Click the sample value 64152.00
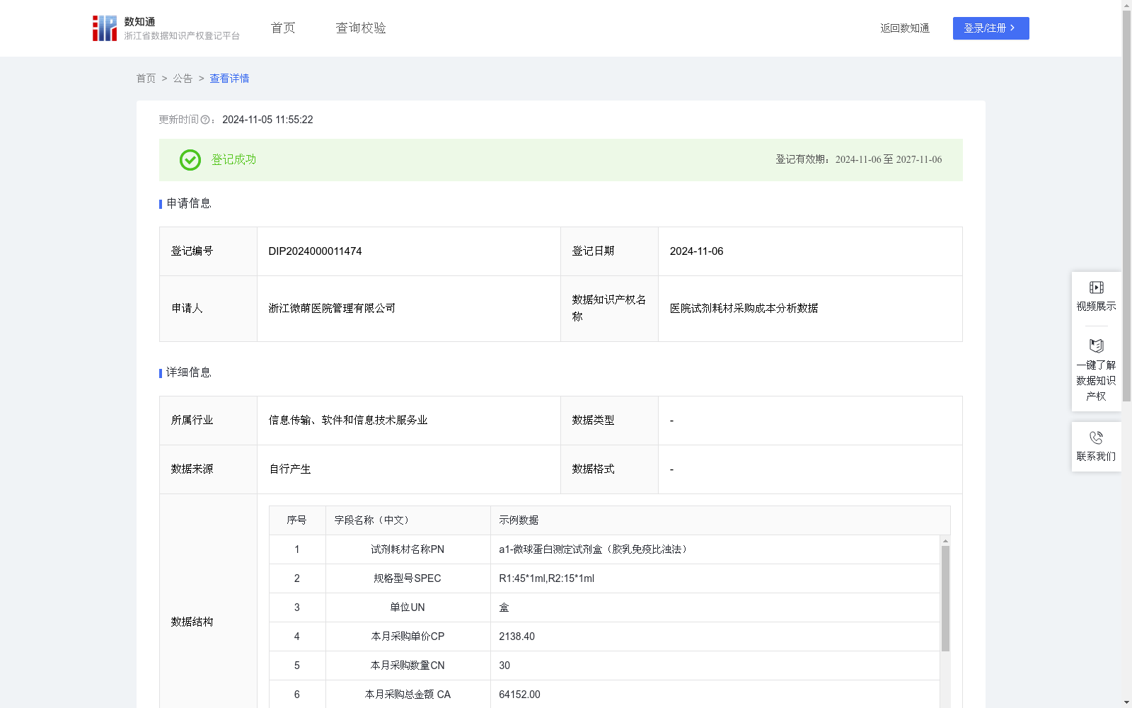Screen dimensions: 1132x708 point(519,695)
